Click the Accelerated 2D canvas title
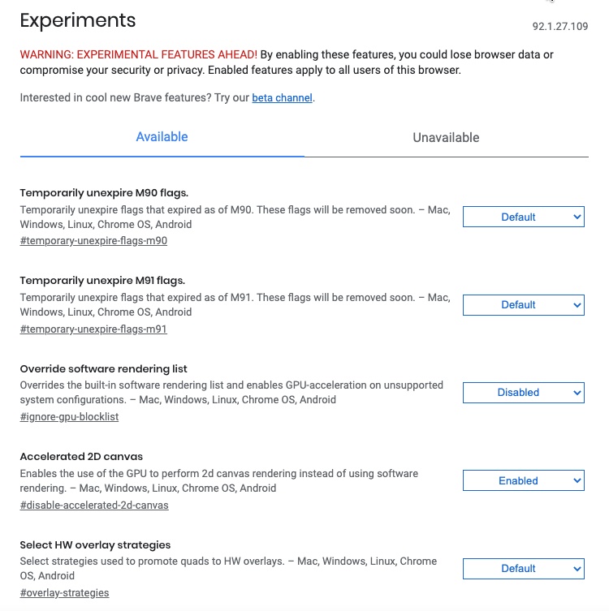Image resolution: width=609 pixels, height=611 pixels. 81,456
